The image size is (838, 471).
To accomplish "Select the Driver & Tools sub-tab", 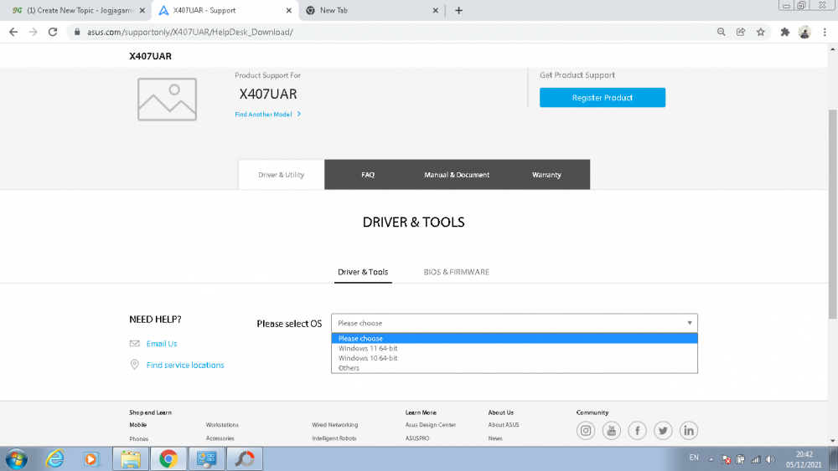I will pos(363,272).
